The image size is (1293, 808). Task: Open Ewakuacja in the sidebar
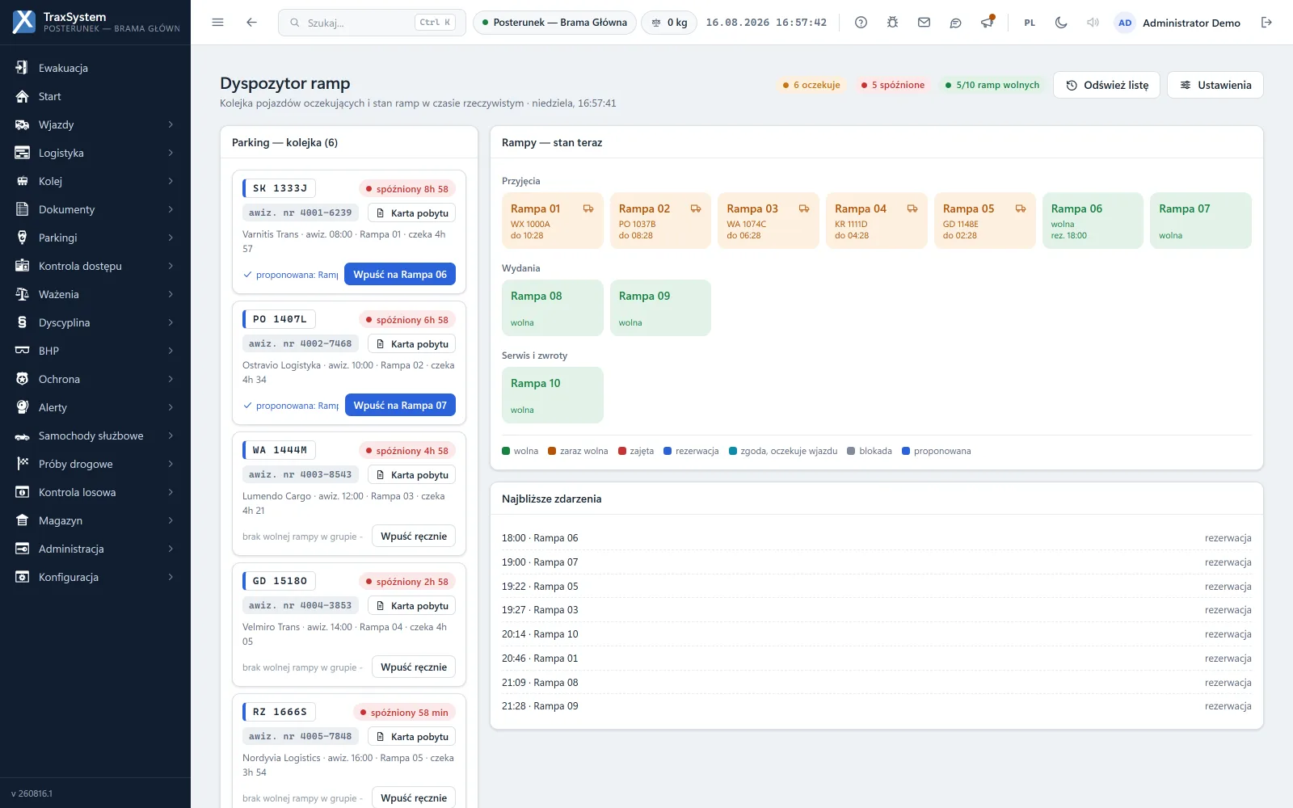point(95,68)
